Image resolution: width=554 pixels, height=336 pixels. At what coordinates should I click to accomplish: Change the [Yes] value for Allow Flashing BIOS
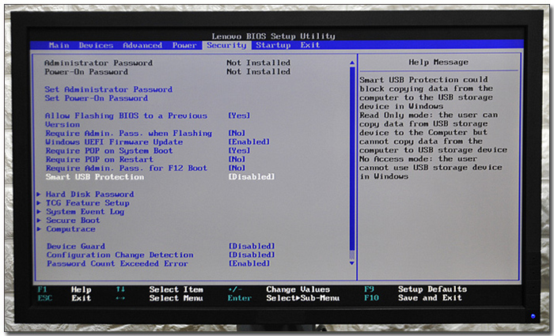click(x=239, y=115)
